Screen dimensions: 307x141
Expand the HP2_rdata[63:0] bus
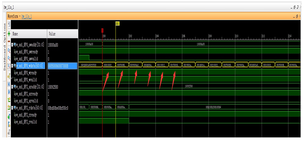coord(12,108)
